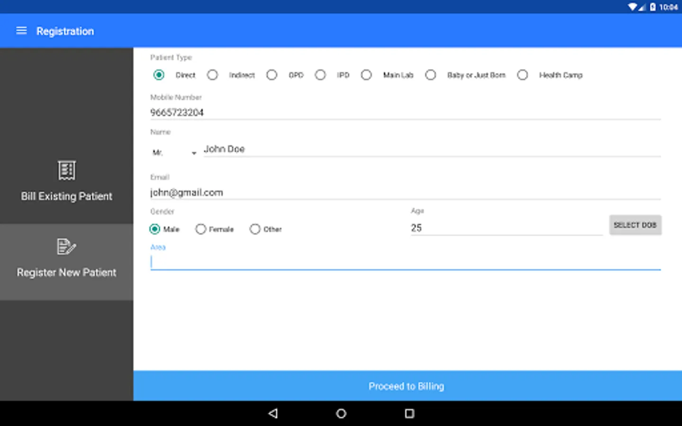The height and width of the screenshot is (426, 682).
Task: Check the Wi-Fi status icon
Action: click(632, 7)
